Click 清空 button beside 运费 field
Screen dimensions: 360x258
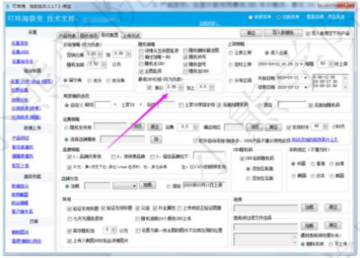155,127
